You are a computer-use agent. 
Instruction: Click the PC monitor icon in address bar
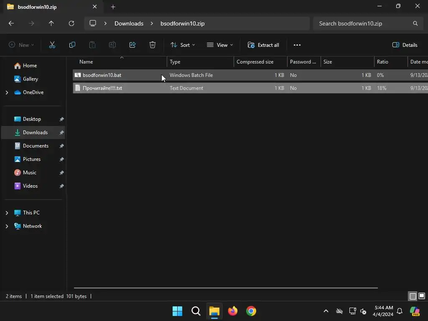pyautogui.click(x=93, y=23)
